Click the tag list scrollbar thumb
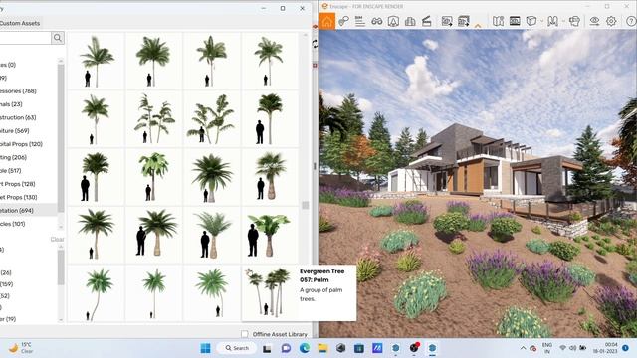Viewport: 637px width, 358px height. [61, 268]
